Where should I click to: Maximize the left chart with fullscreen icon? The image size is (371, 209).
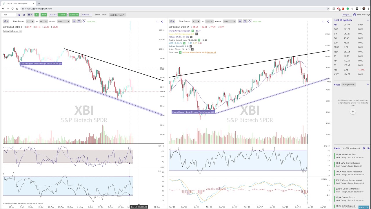click(157, 21)
